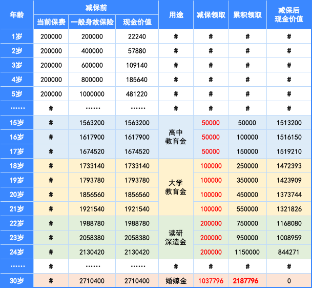Select the 2岁 row label
Image resolution: width=312 pixels, height=288 pixels.
click(x=17, y=51)
